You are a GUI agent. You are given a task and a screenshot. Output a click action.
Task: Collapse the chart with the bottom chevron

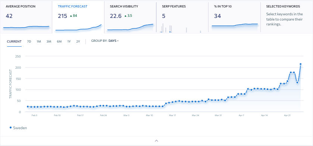(157, 141)
